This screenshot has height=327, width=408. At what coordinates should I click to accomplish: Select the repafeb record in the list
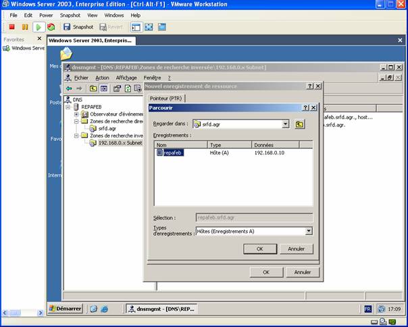pos(173,153)
